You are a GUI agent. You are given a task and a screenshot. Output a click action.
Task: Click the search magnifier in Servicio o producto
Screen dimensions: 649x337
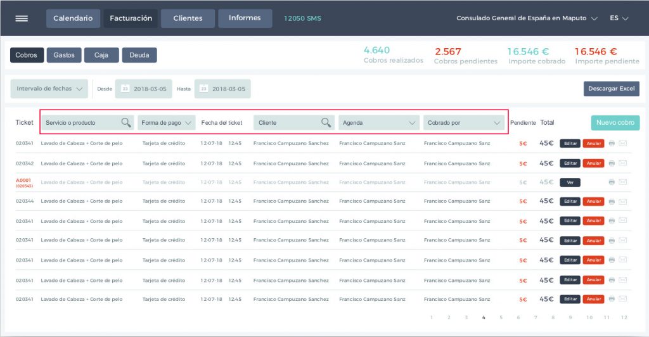[126, 122]
